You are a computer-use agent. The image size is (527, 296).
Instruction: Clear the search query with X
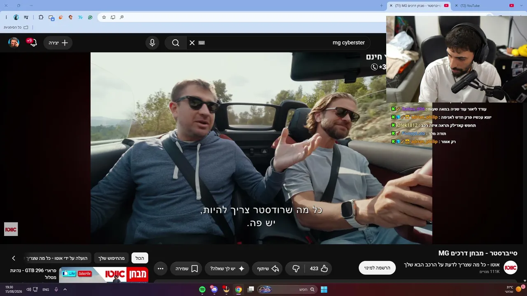pyautogui.click(x=192, y=43)
